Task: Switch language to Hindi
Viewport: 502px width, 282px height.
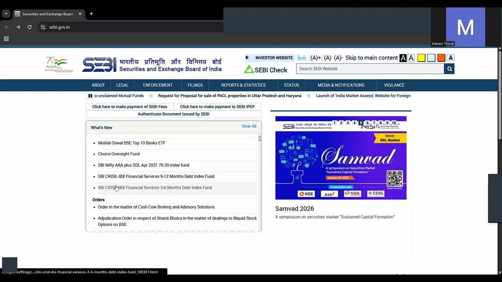Action: (302, 58)
